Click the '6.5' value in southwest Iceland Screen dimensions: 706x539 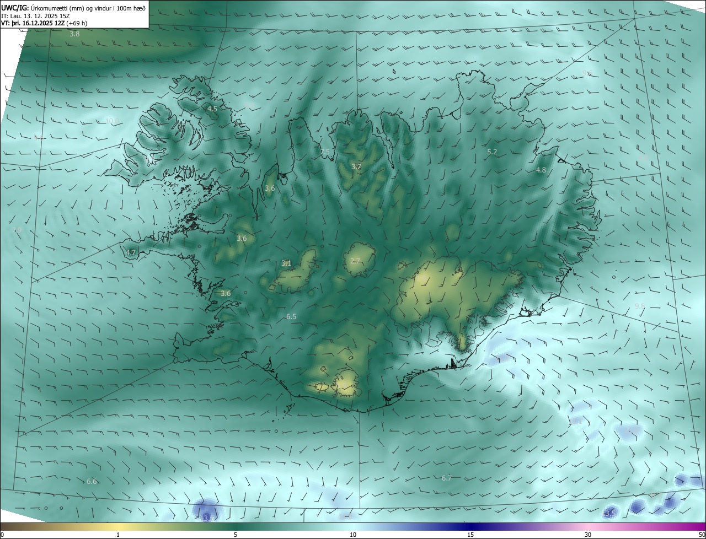coord(291,317)
